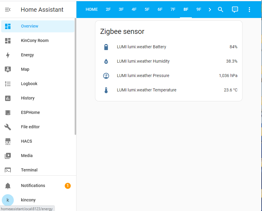Open the Notifications panel

33,186
